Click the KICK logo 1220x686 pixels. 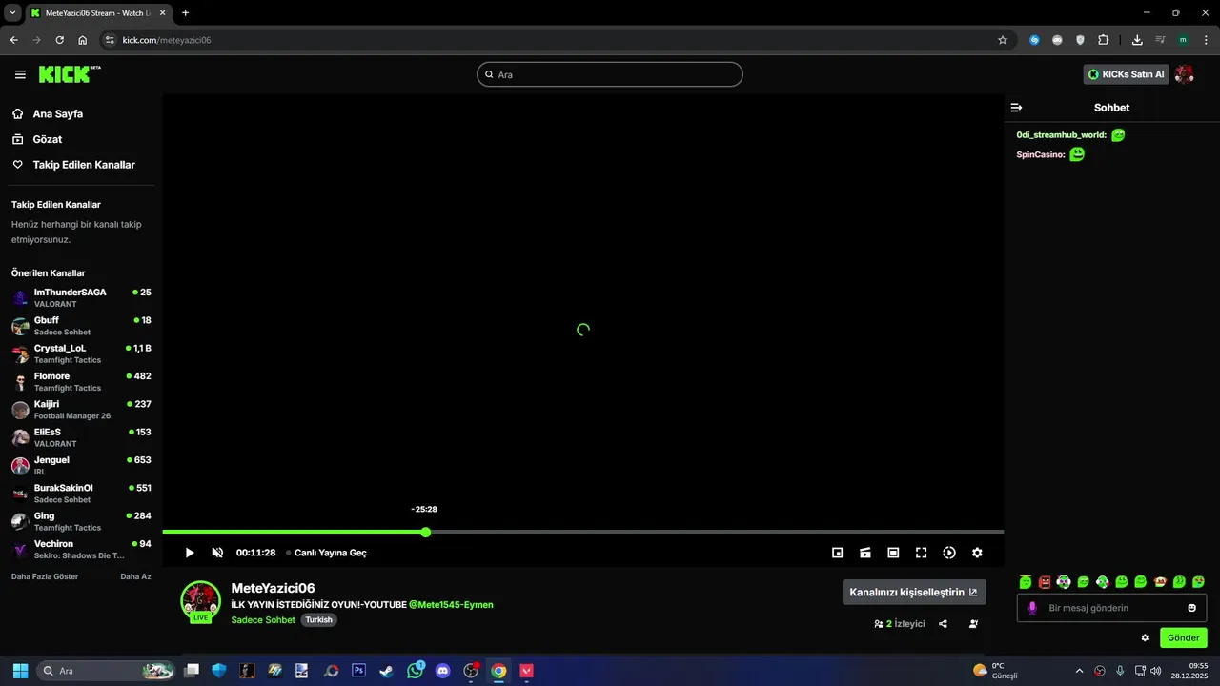click(x=70, y=74)
